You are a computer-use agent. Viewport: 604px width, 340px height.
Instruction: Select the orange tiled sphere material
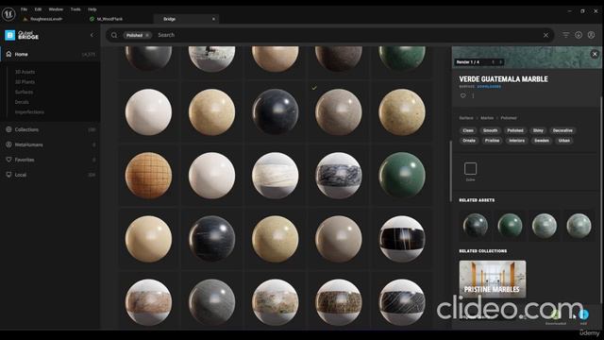[x=148, y=176]
